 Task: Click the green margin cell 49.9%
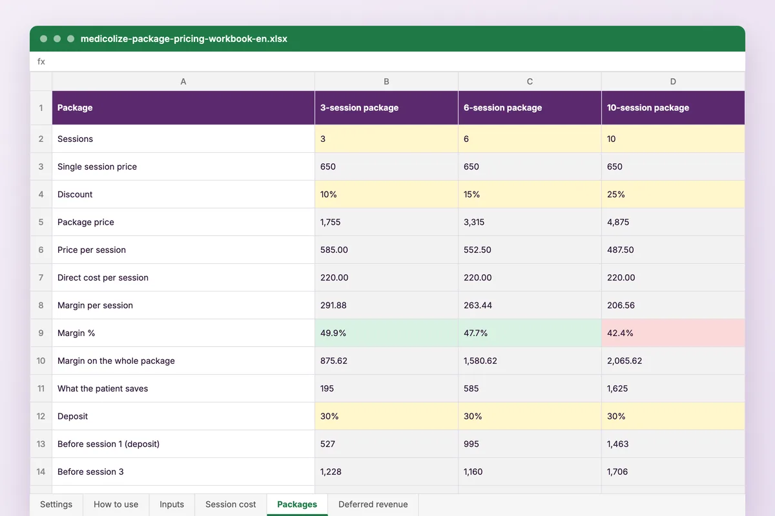tap(386, 333)
